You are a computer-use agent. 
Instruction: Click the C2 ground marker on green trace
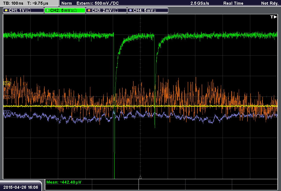point(7,35)
